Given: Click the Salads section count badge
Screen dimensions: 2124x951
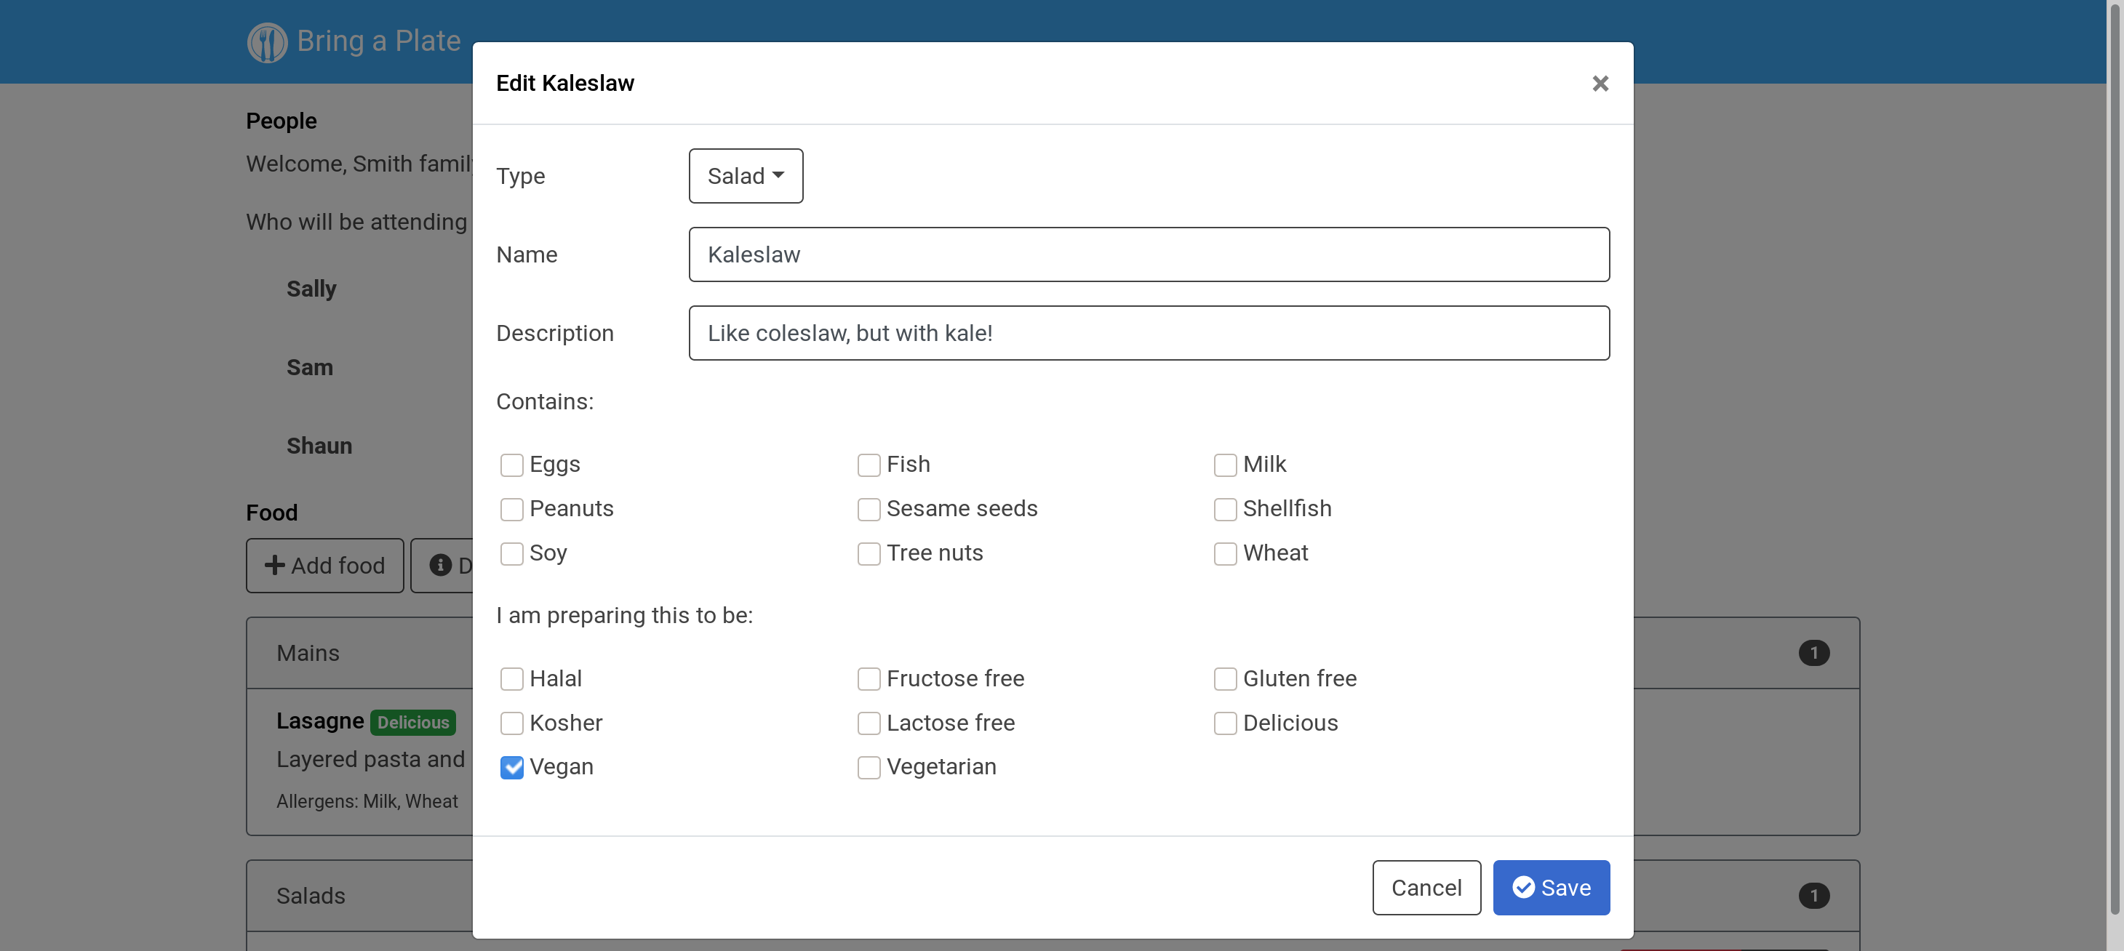Looking at the screenshot, I should tap(1813, 896).
